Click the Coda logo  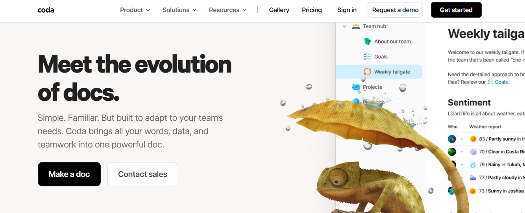(46, 10)
